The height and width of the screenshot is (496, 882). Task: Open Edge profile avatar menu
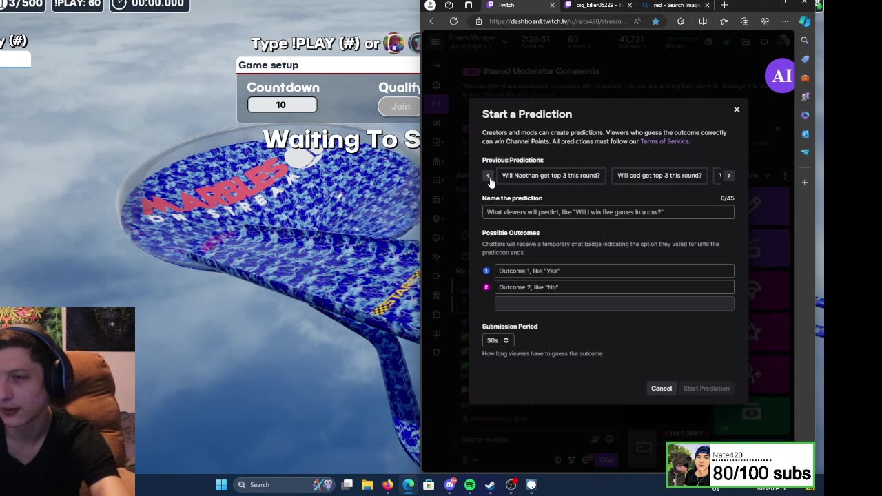(431, 5)
